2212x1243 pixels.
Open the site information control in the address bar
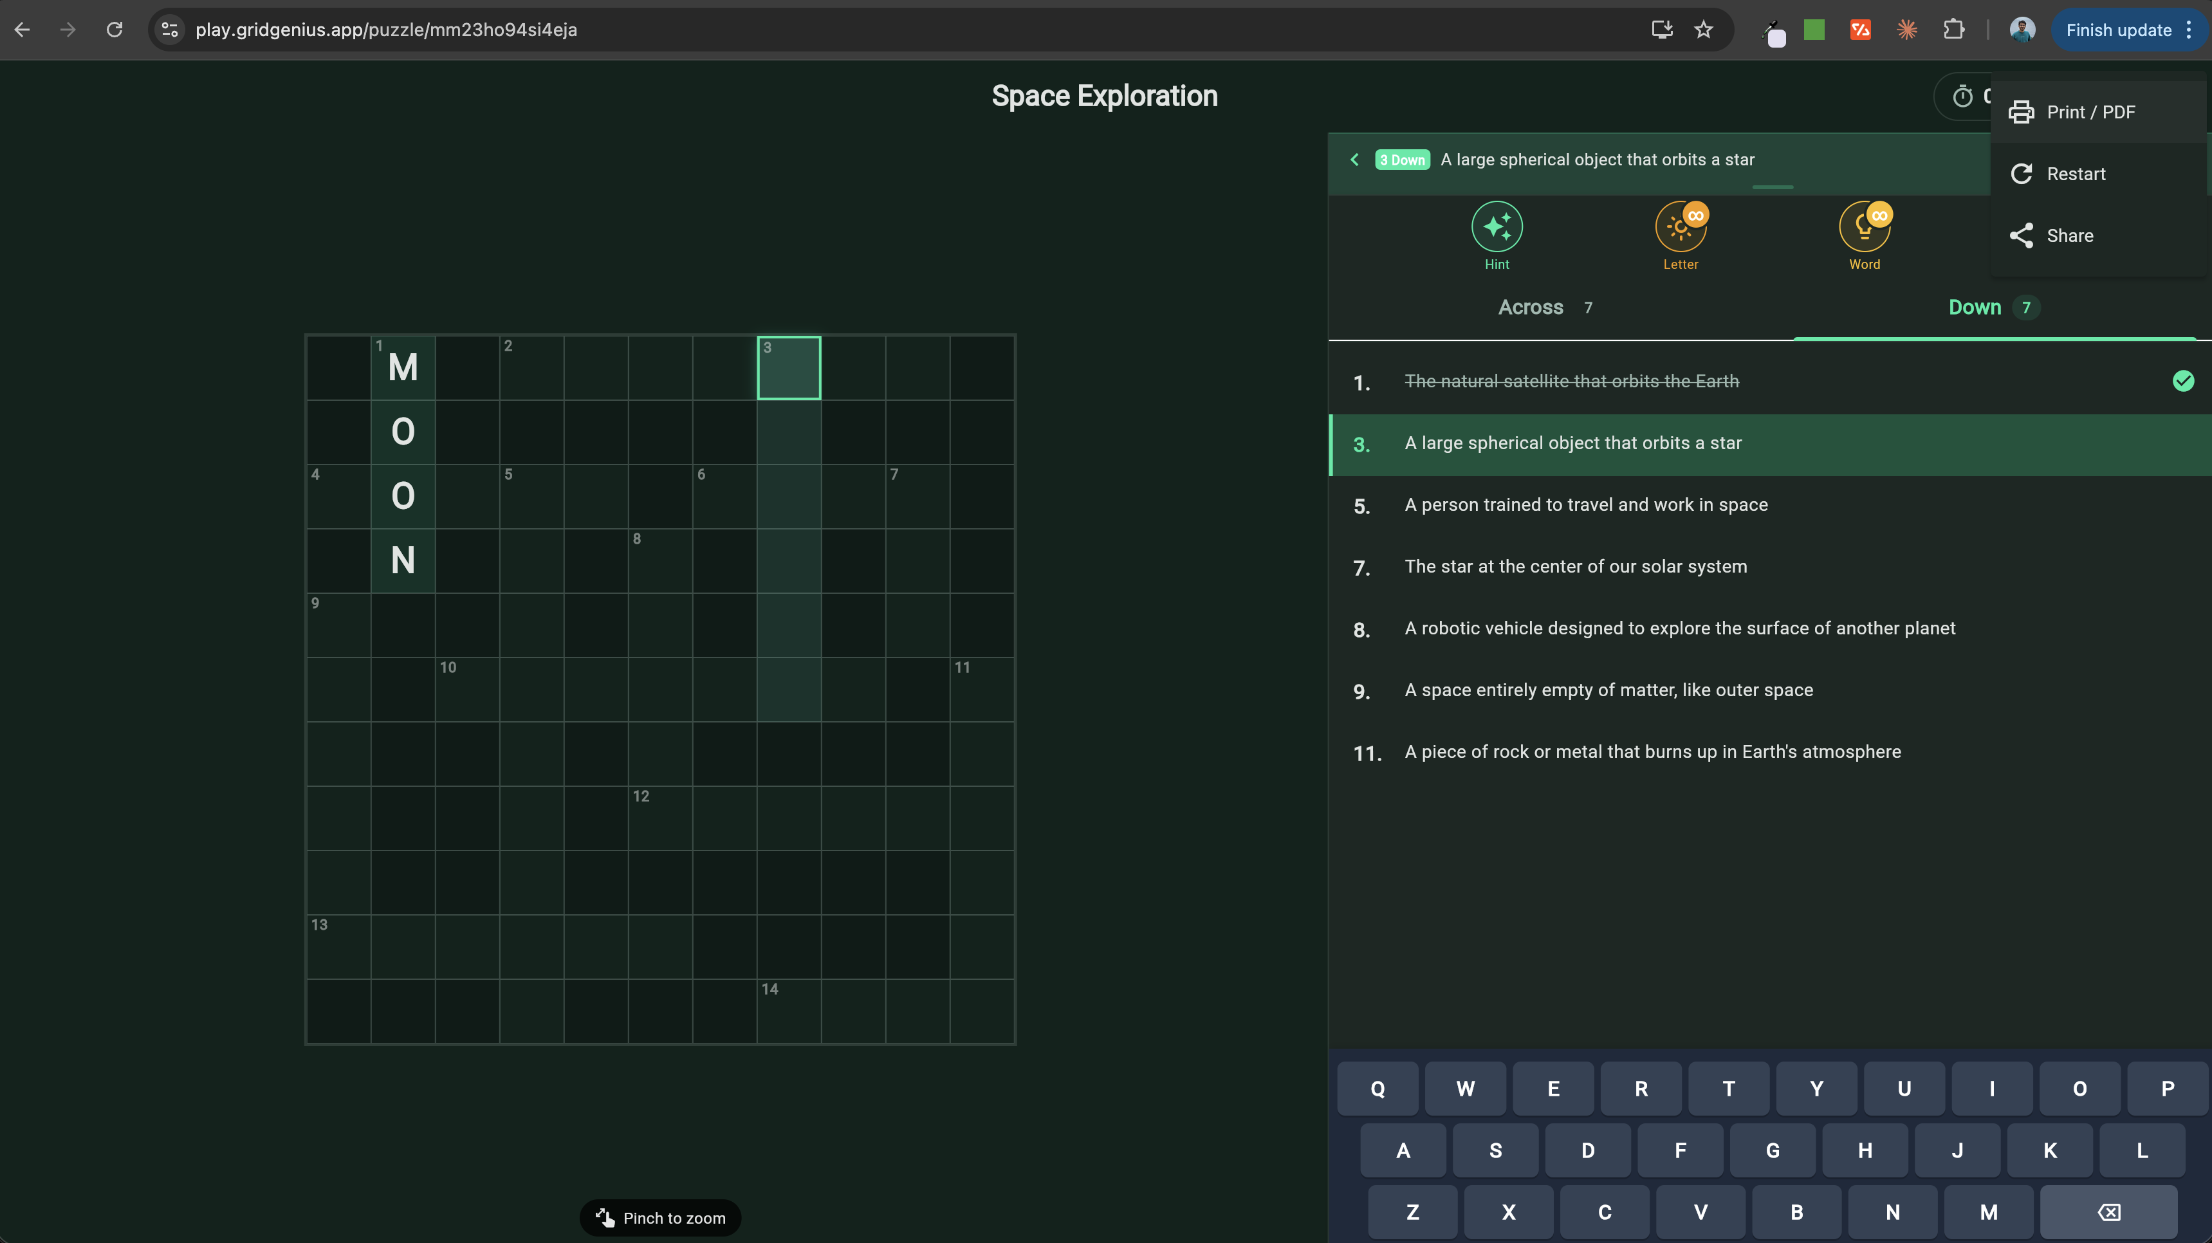click(170, 30)
